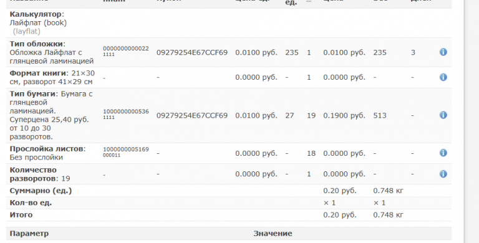Click × 1 under weight column
Viewport: 479px width, 243px height.
[x=379, y=202]
